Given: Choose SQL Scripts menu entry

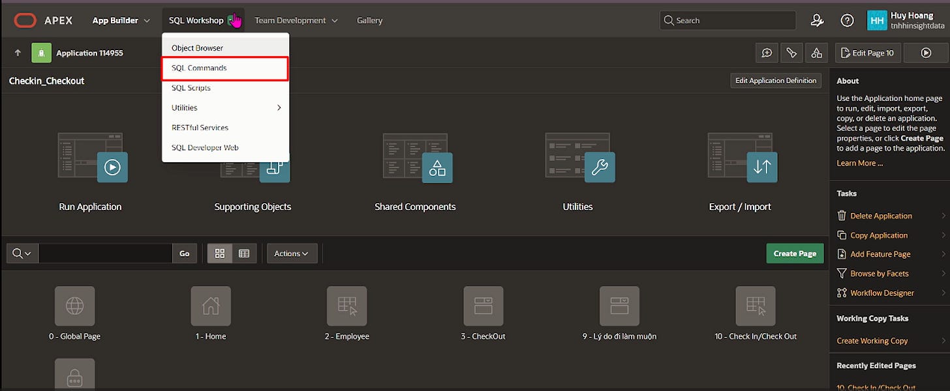Looking at the screenshot, I should 225,88.
